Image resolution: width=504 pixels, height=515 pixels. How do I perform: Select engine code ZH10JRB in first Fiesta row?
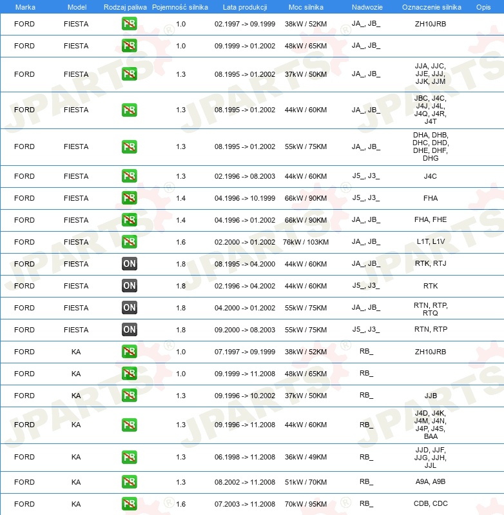click(431, 24)
